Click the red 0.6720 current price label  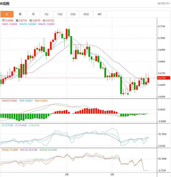164,78
